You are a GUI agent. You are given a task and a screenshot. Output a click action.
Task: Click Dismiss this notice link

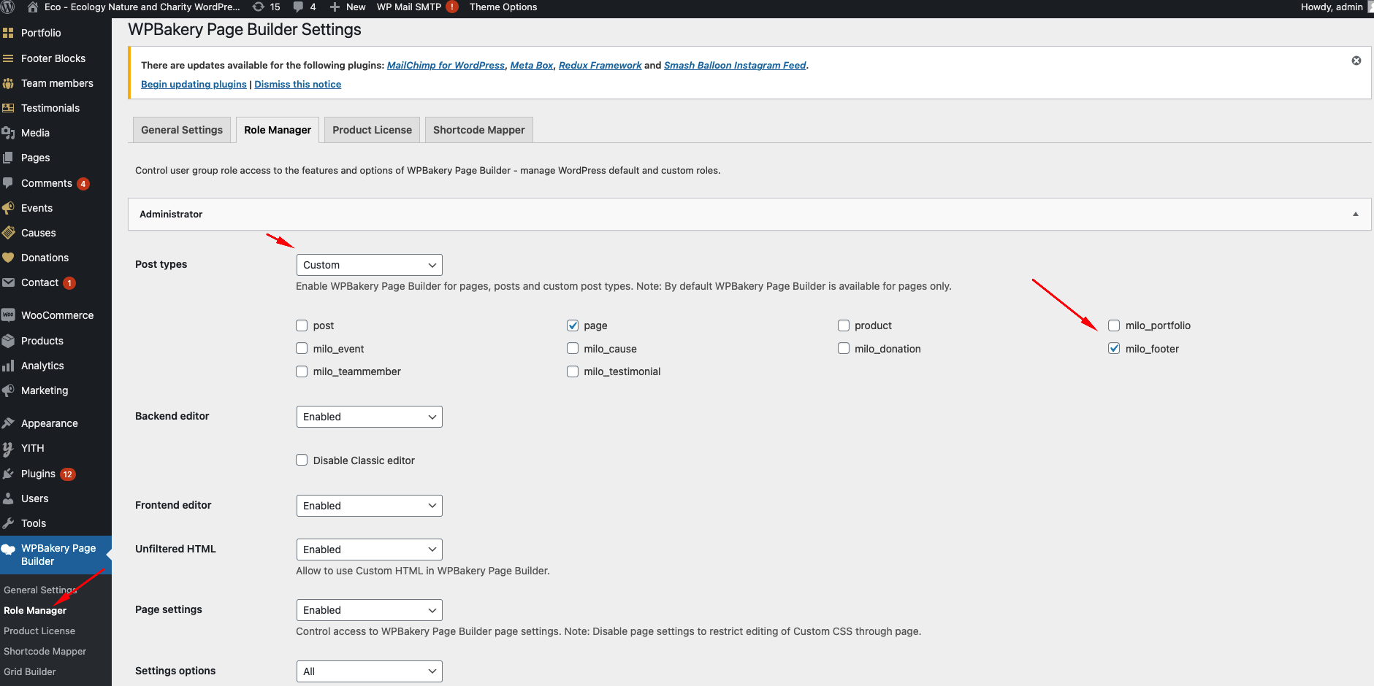298,84
